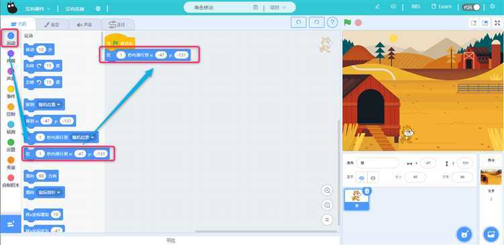Open the 书包 backpack bar
504x245 pixels.
(170, 240)
